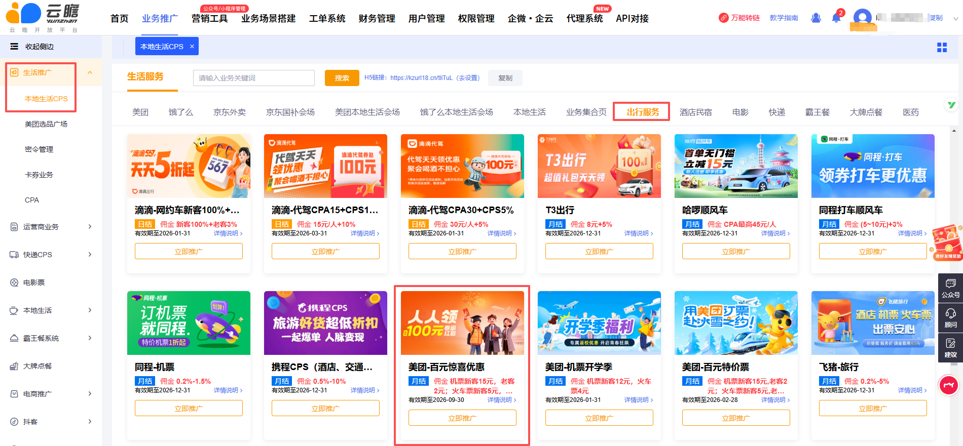Image resolution: width=963 pixels, height=446 pixels.
Task: Open the 建议 feedback icon
Action: (950, 347)
